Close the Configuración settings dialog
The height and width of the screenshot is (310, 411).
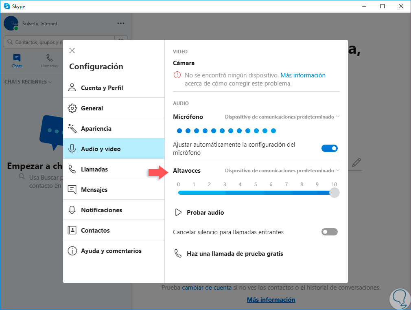(72, 51)
